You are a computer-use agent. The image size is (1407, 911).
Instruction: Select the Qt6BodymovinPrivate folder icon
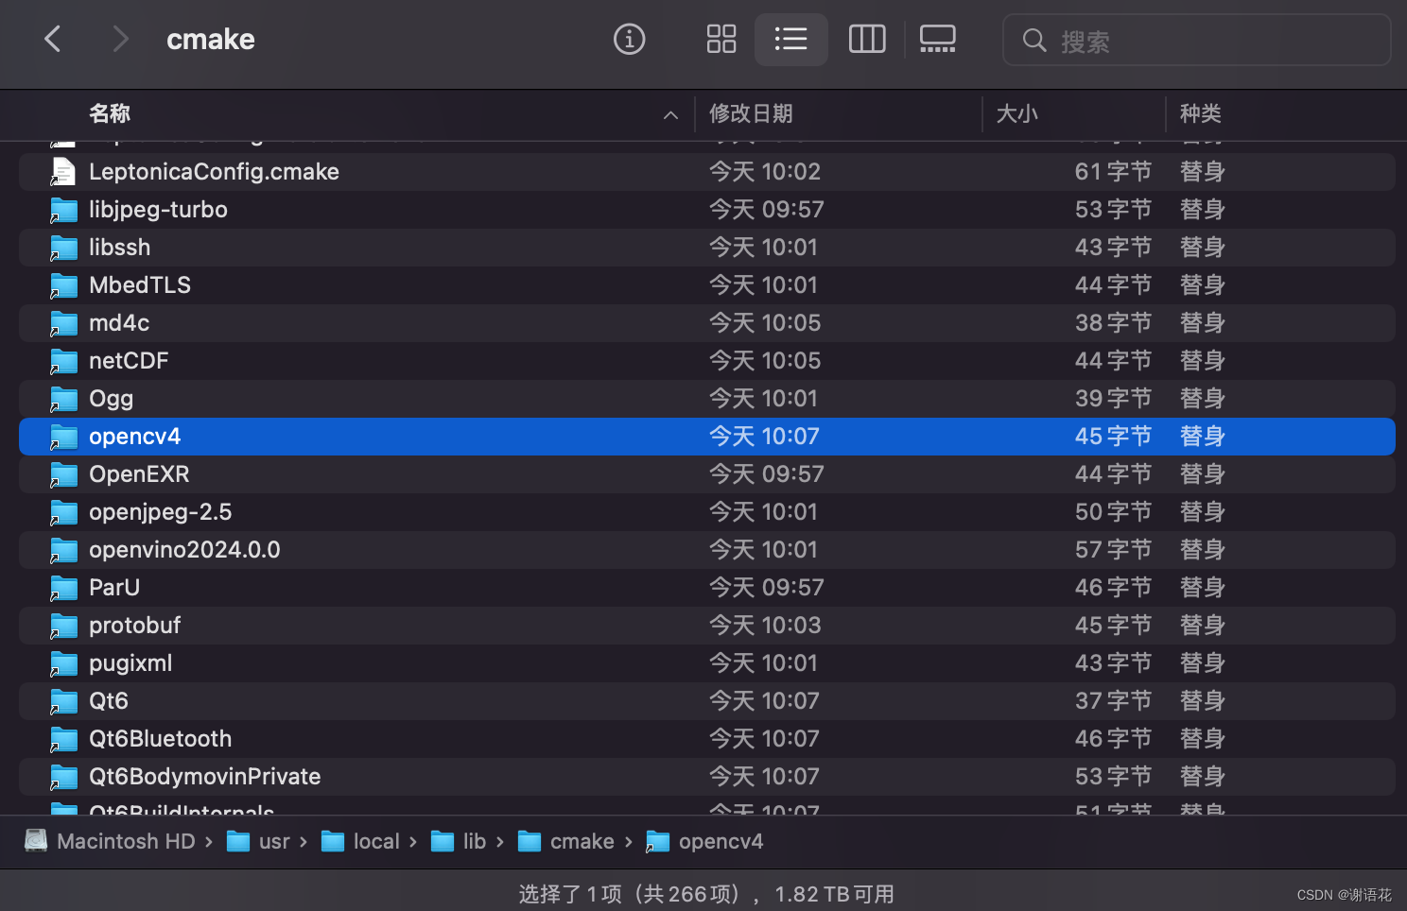[x=63, y=777]
